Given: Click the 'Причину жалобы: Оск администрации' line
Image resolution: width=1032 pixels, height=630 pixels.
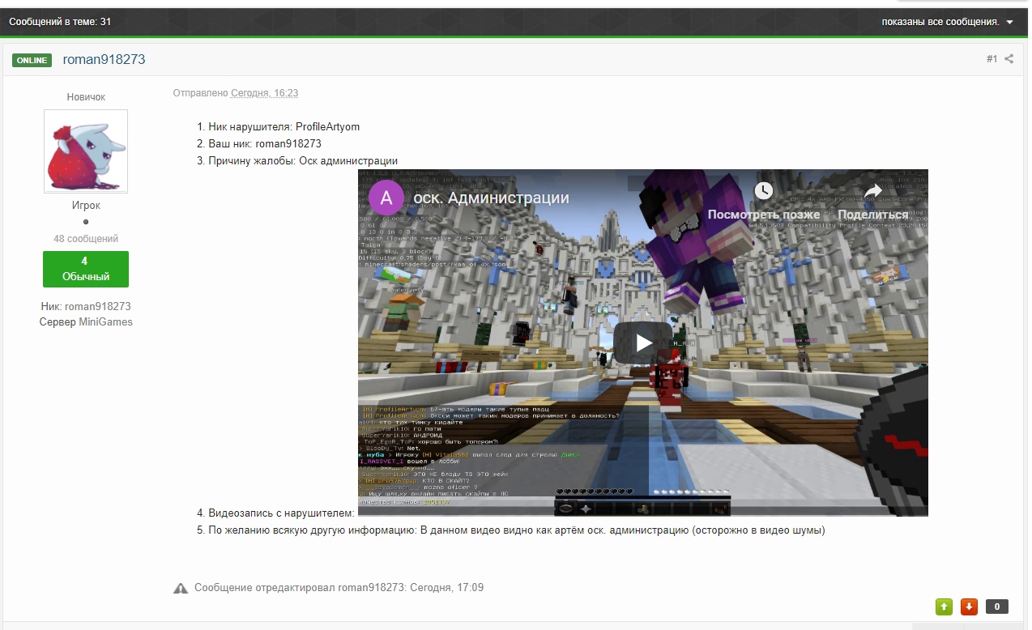Looking at the screenshot, I should tap(303, 161).
